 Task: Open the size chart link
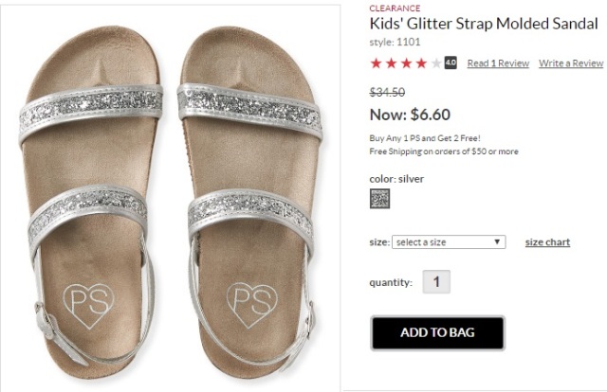pos(547,242)
